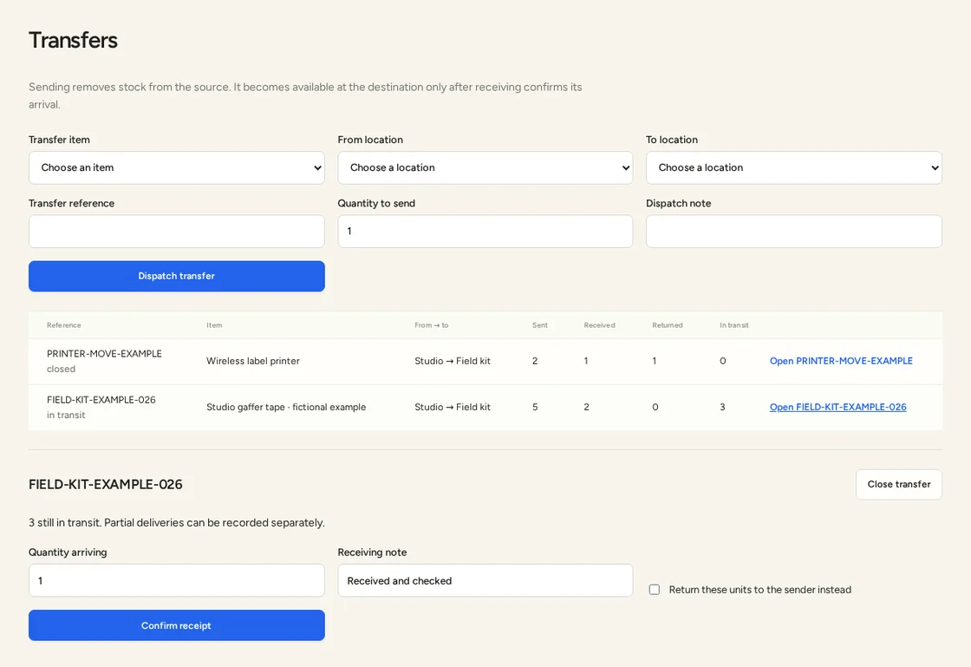Click the Confirm receipt button
Image resolution: width=971 pixels, height=667 pixels.
[x=177, y=625]
